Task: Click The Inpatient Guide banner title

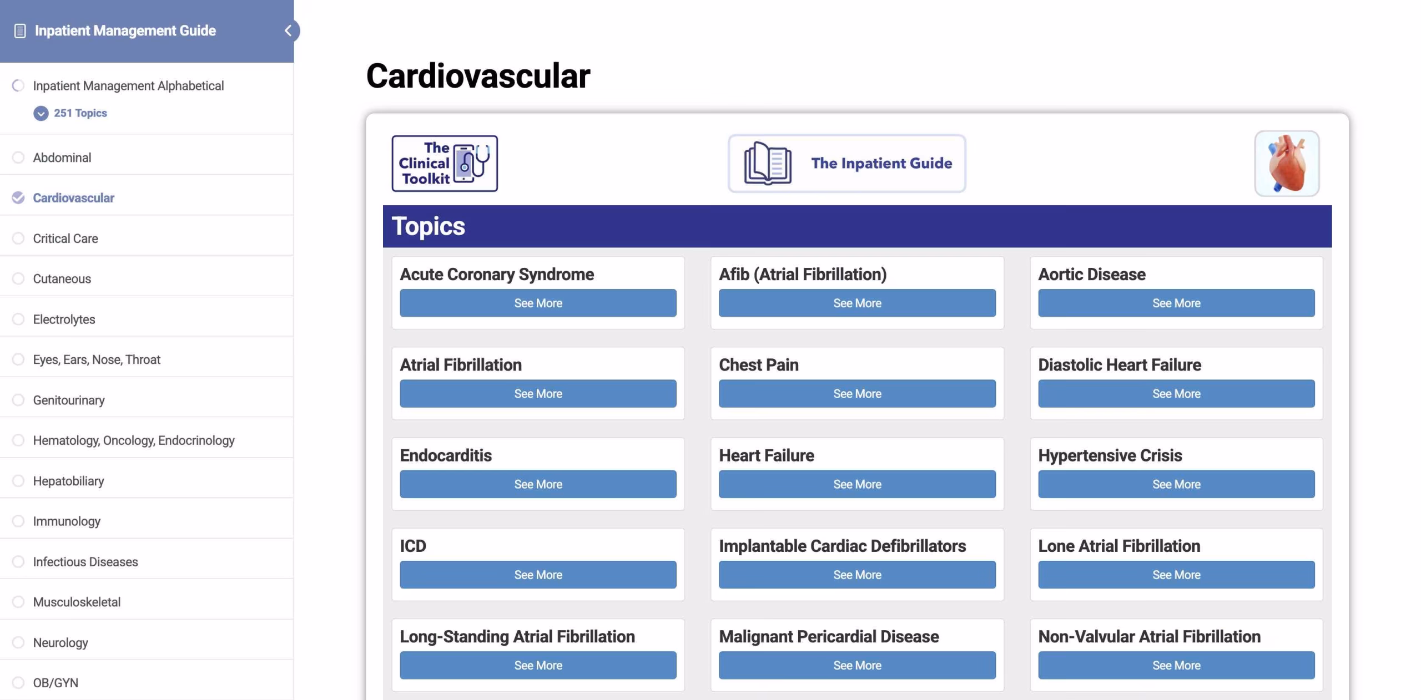Action: click(881, 164)
